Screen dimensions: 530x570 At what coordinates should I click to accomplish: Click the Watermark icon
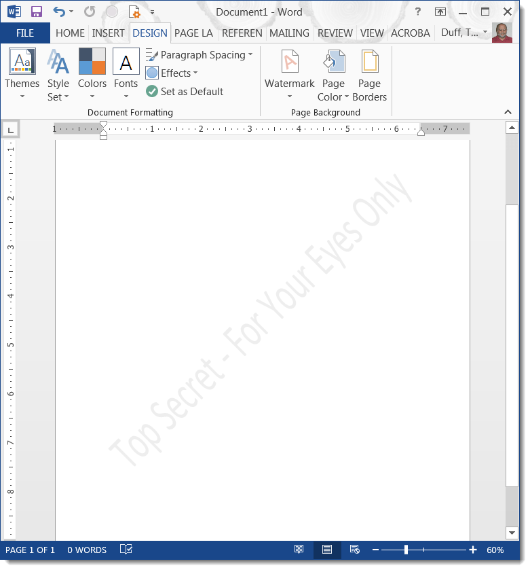click(289, 63)
